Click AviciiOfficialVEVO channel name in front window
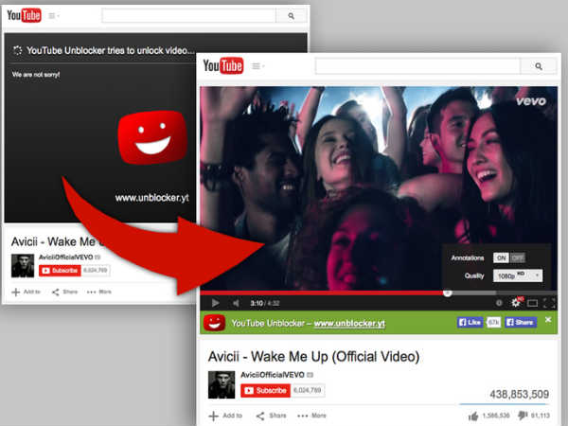 [273, 375]
